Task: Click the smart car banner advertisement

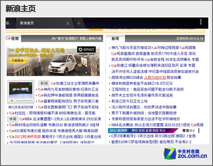Action: 53,61
